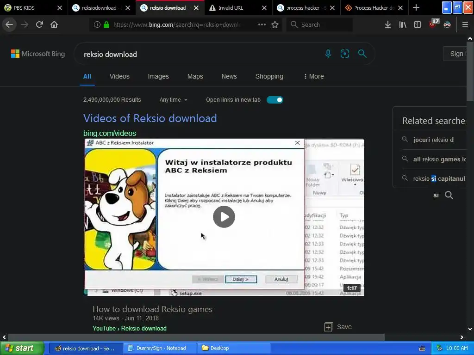Image resolution: width=474 pixels, height=355 pixels.
Task: Bookmark this page with the star icon
Action: (x=275, y=24)
